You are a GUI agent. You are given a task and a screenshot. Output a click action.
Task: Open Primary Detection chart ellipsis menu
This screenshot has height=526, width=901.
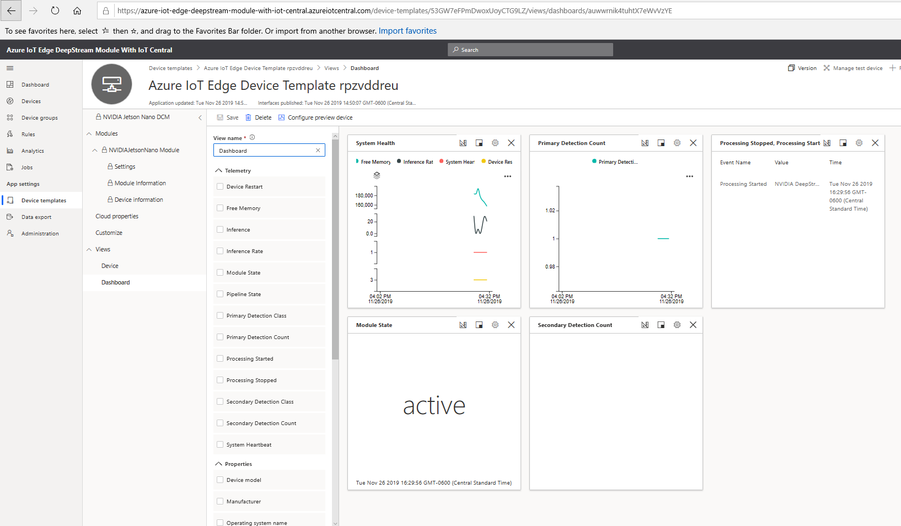pyautogui.click(x=690, y=176)
